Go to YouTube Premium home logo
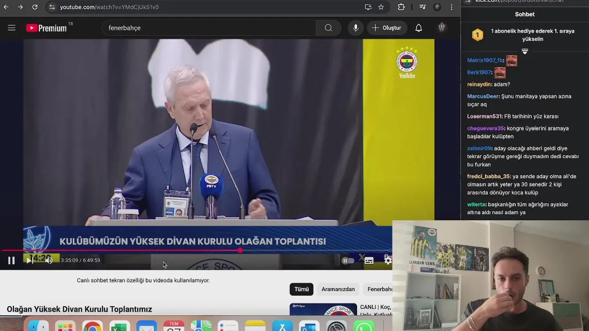The height and width of the screenshot is (331, 589). click(x=47, y=28)
